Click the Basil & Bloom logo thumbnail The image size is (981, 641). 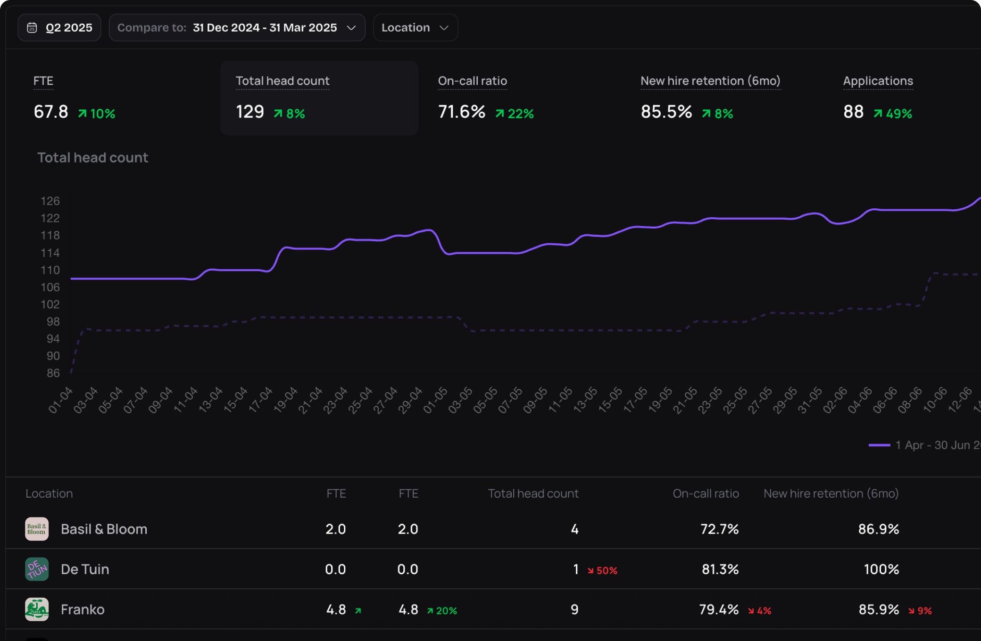(37, 529)
